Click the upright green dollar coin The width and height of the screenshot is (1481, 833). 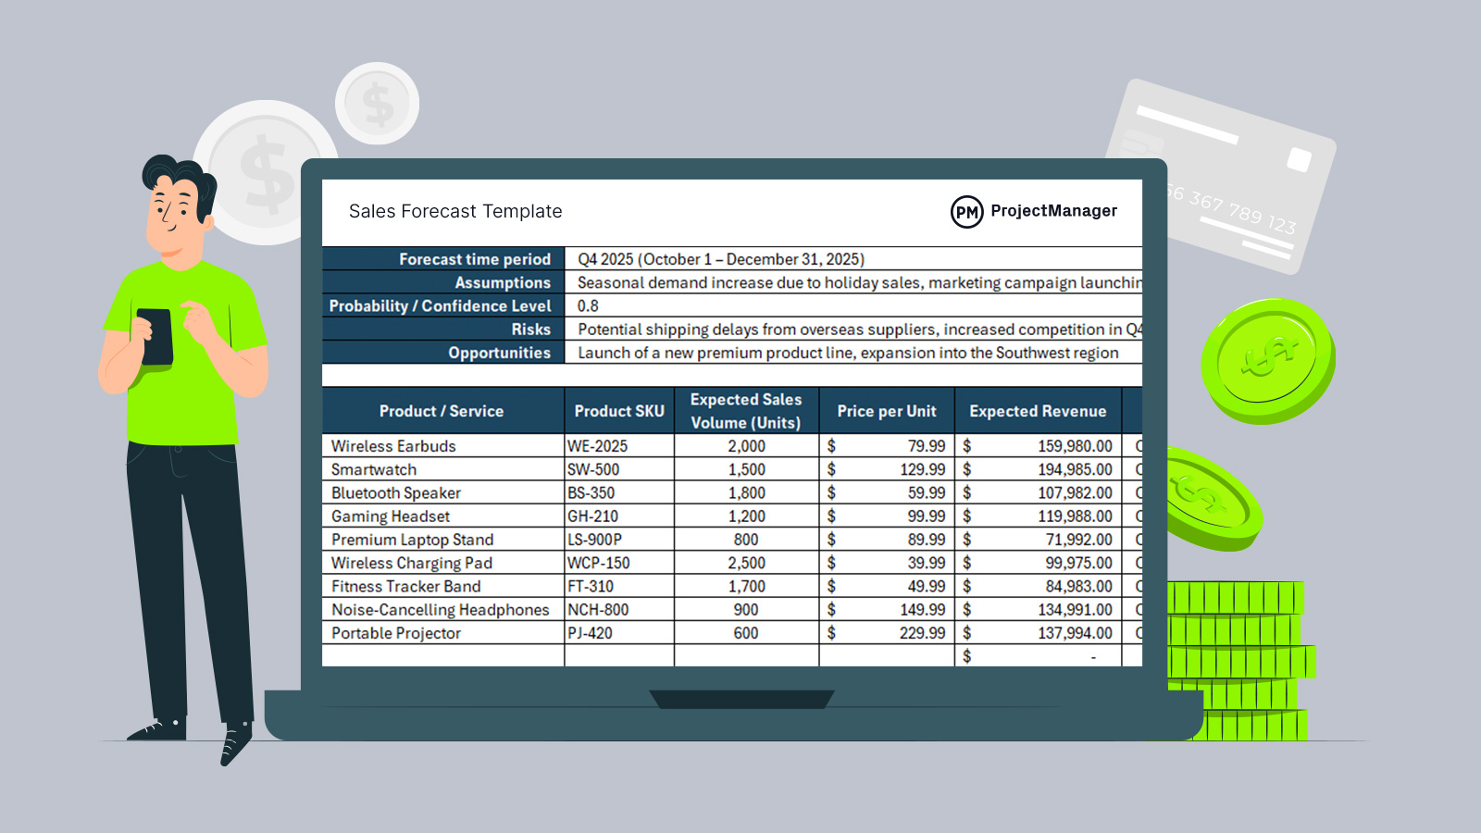pyautogui.click(x=1267, y=361)
